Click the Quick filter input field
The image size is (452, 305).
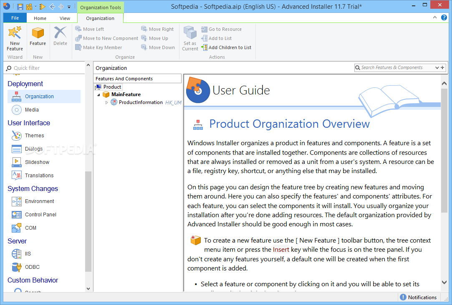(45, 68)
